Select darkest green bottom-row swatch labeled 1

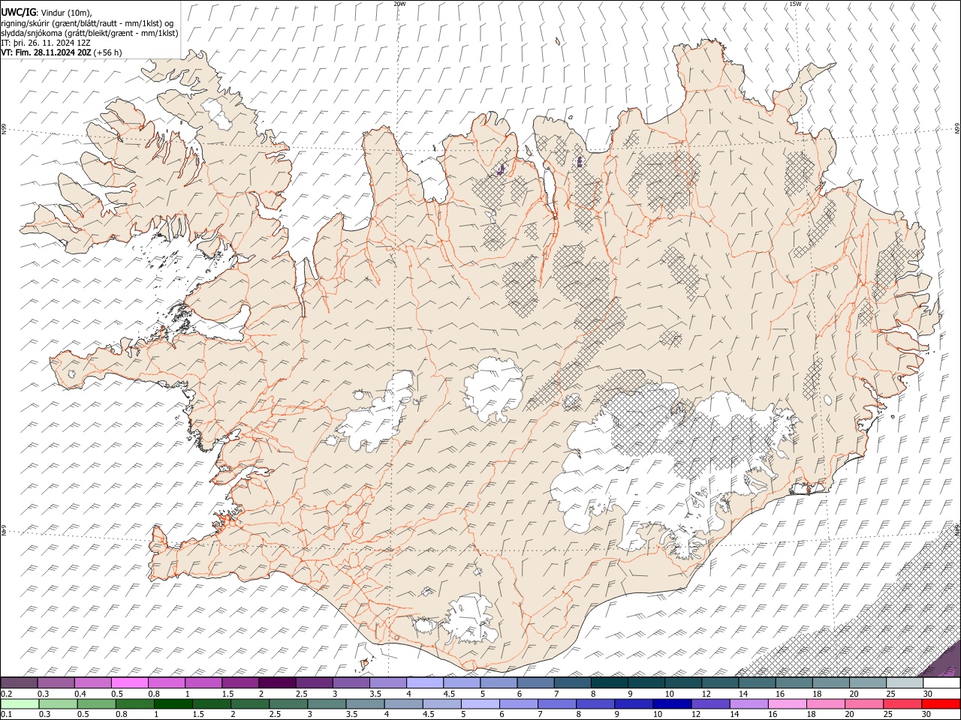[173, 703]
